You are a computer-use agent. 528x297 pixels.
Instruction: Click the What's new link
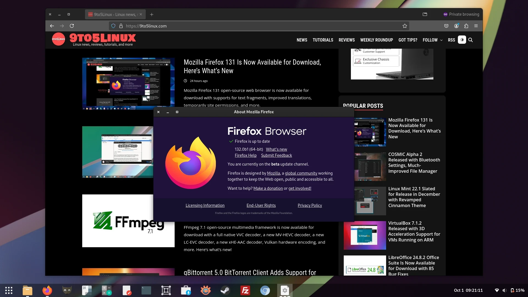(x=276, y=149)
